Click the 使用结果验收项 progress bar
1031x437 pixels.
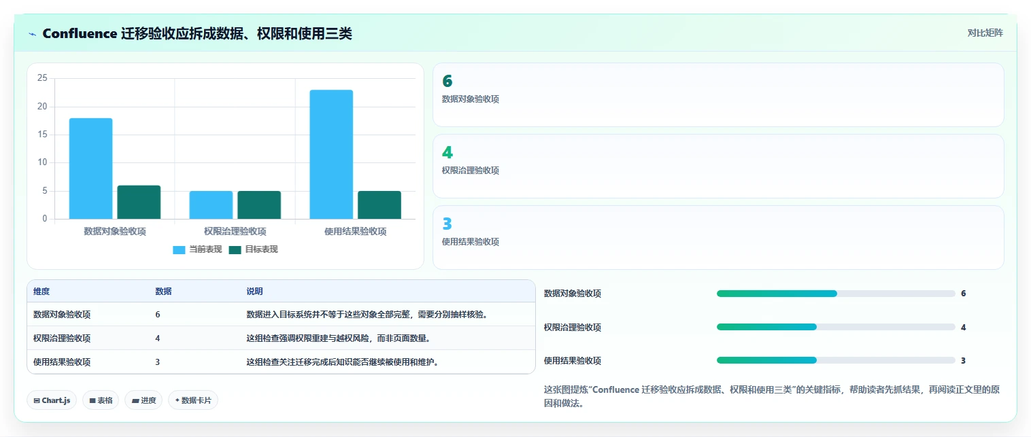click(836, 360)
